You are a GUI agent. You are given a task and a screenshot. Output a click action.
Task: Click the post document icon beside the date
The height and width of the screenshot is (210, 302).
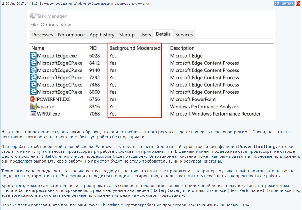point(3,3)
